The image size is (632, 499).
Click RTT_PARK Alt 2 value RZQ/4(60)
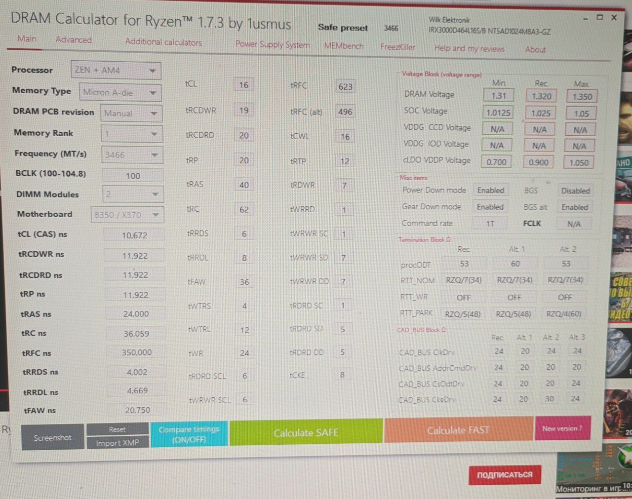(563, 314)
